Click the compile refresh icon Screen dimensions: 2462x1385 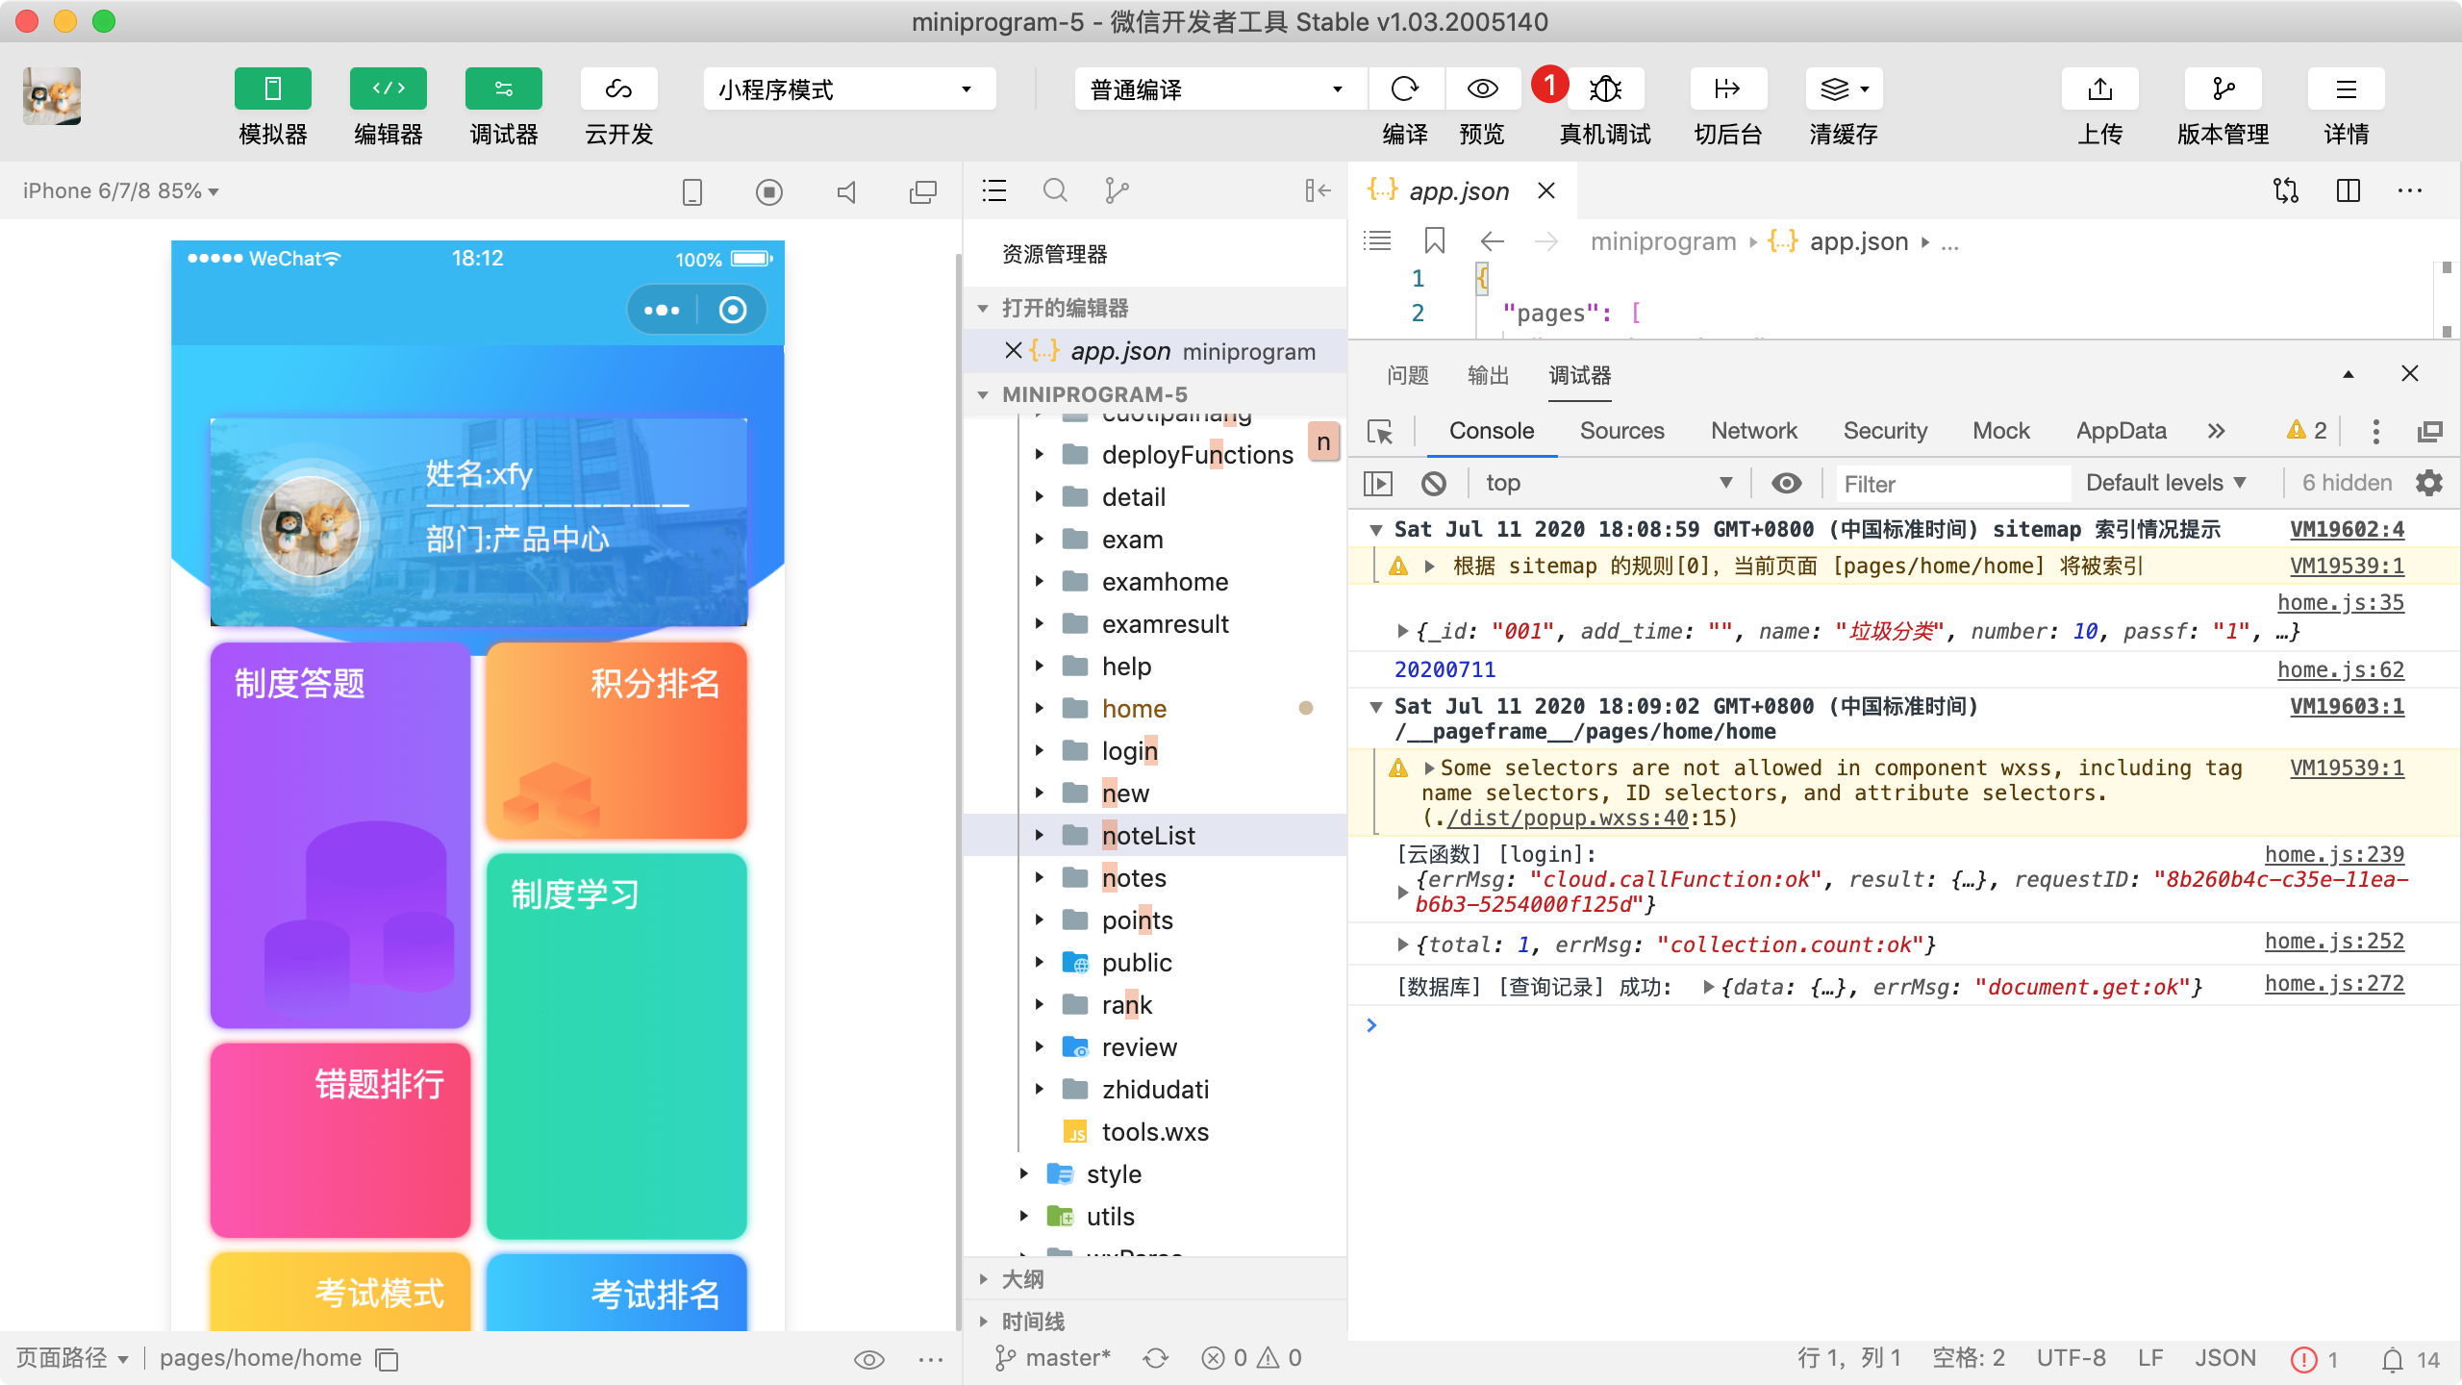click(x=1404, y=89)
